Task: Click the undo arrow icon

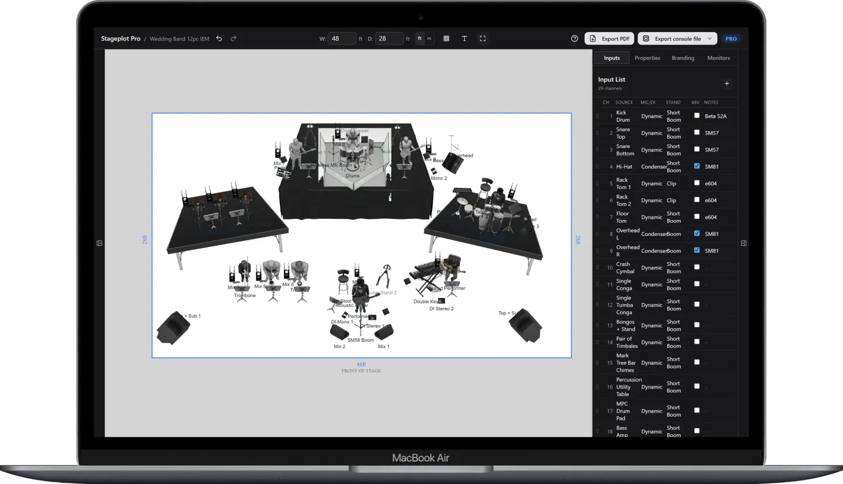Action: tap(220, 39)
